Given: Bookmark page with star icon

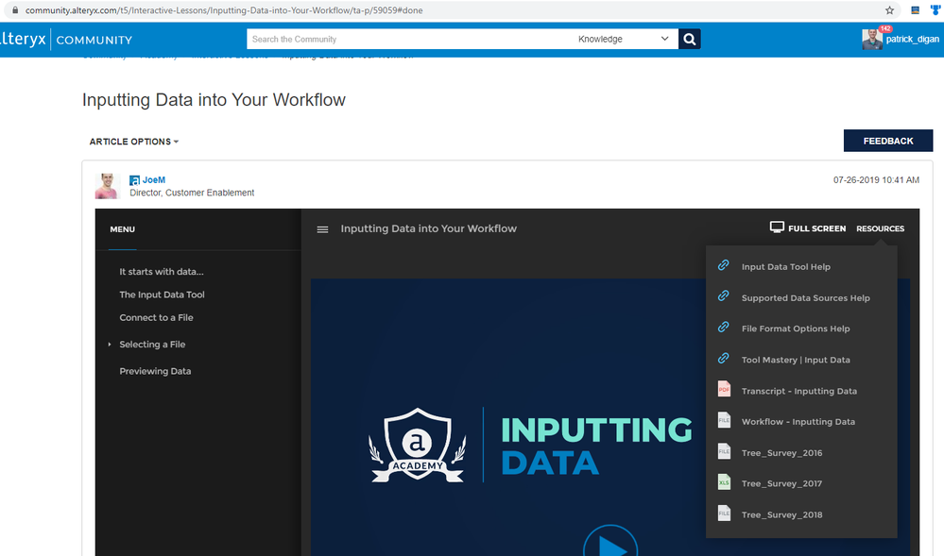Looking at the screenshot, I should (x=889, y=10).
